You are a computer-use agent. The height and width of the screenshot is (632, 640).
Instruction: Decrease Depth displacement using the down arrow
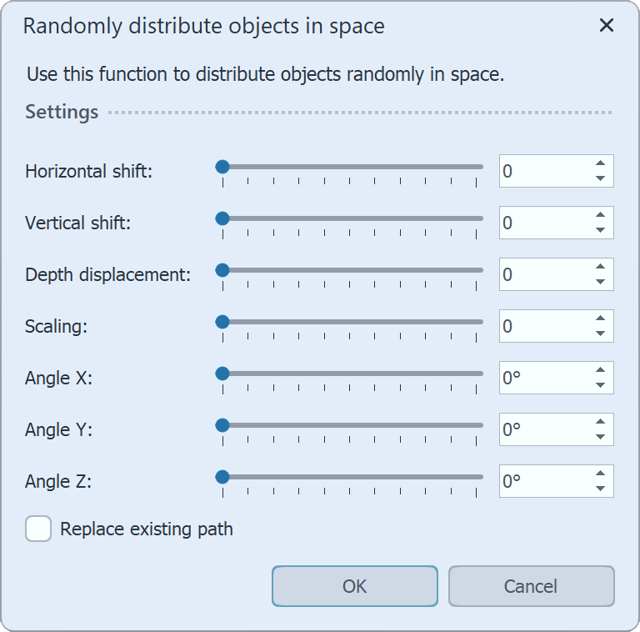point(600,282)
